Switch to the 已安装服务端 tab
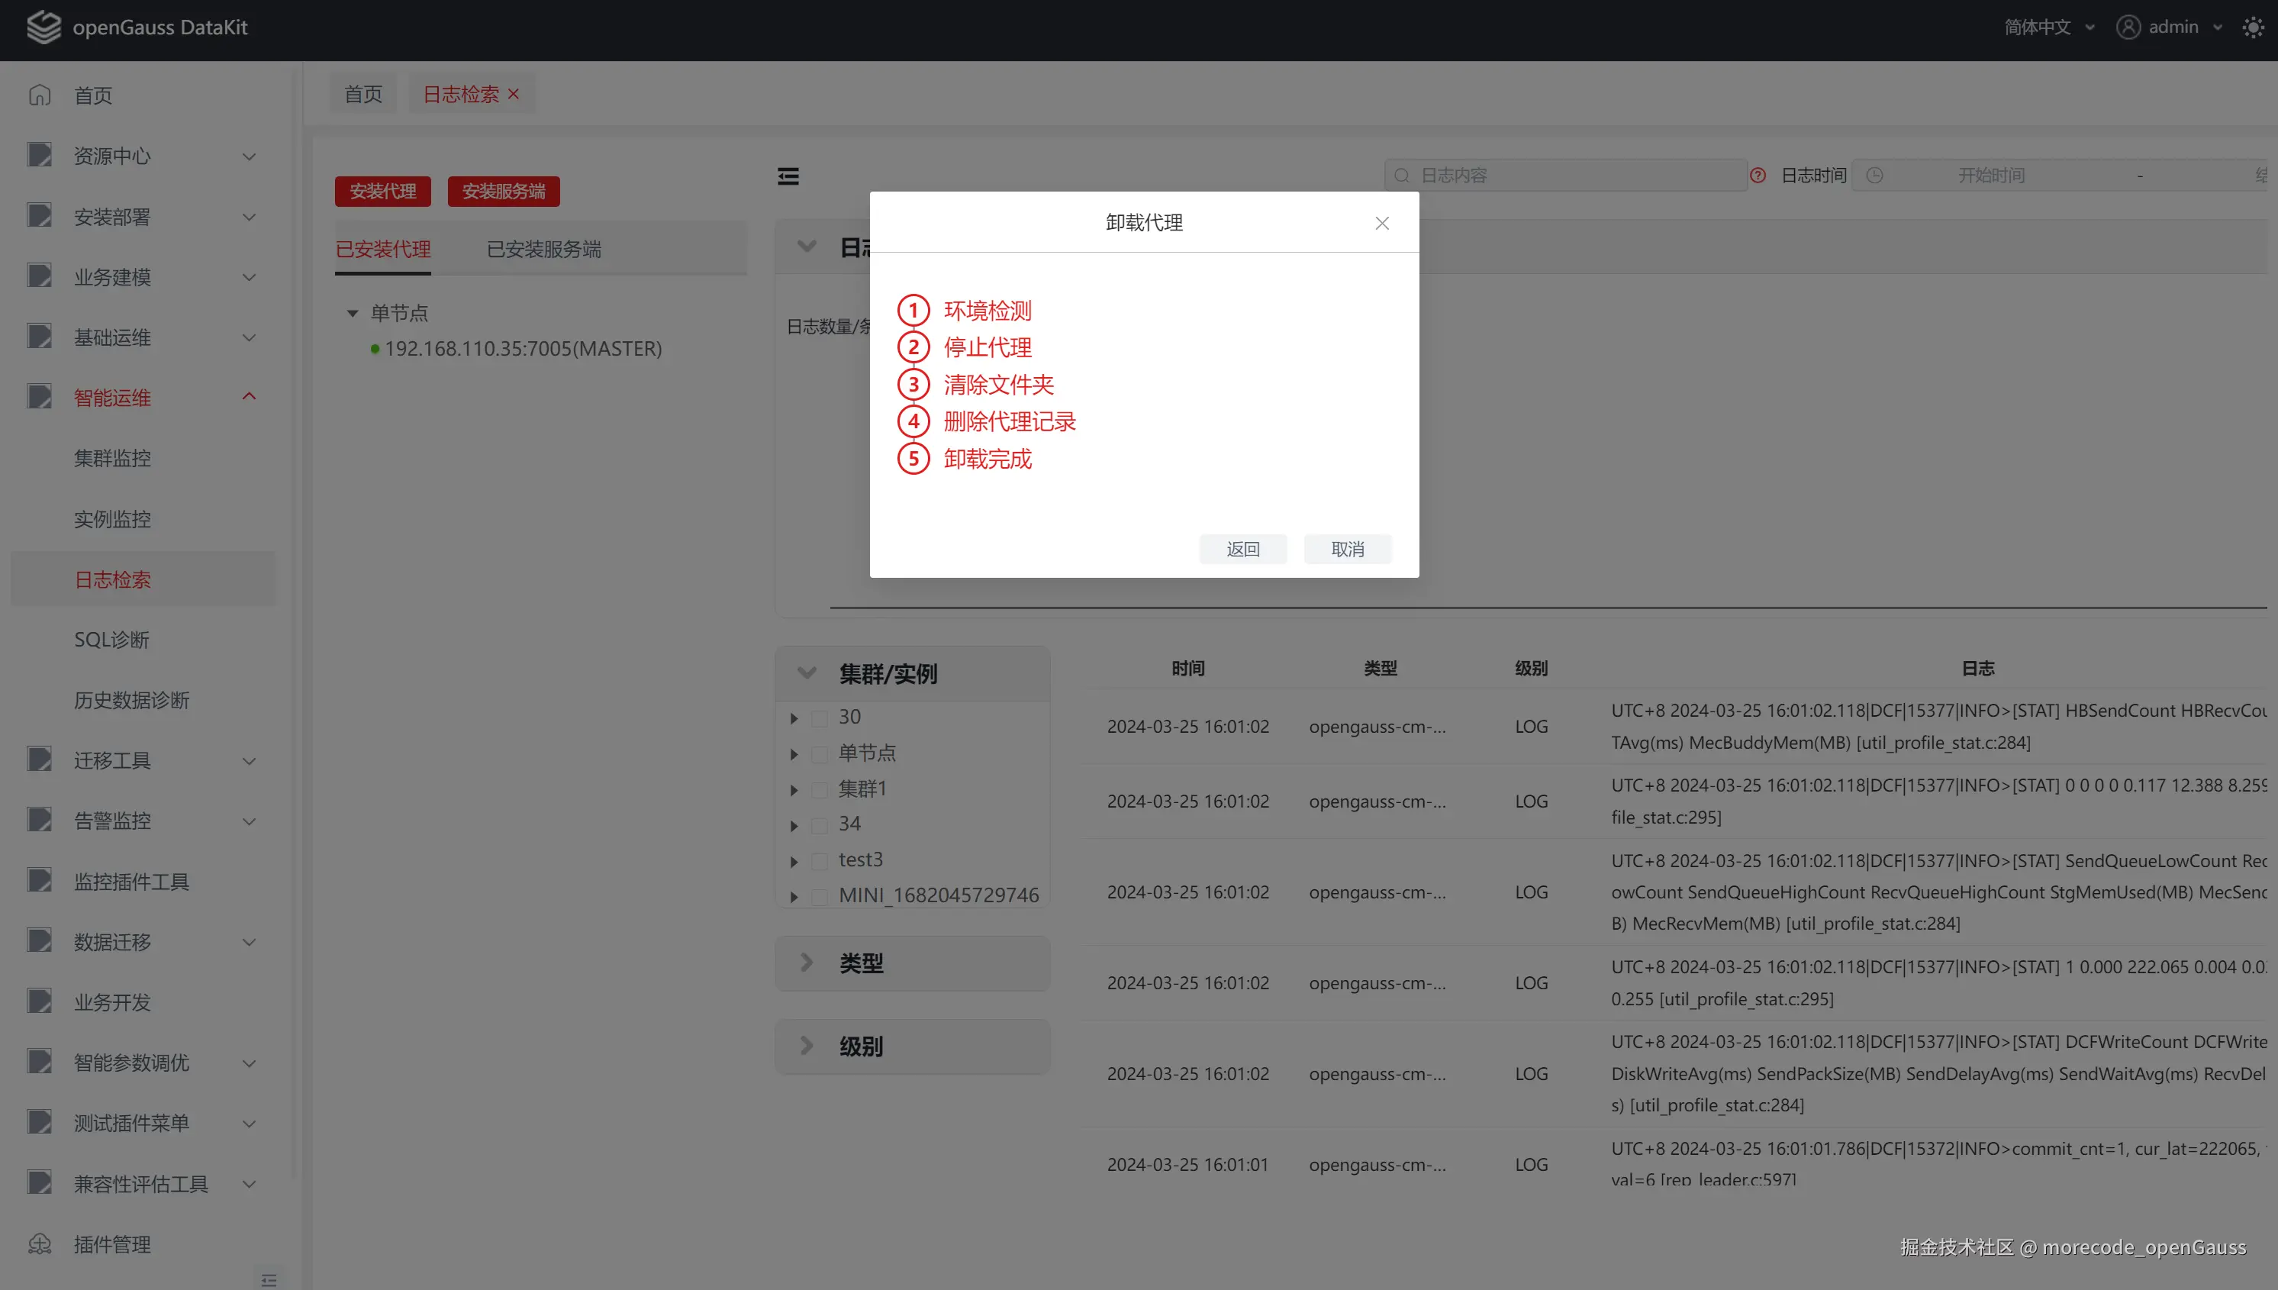 coord(544,249)
